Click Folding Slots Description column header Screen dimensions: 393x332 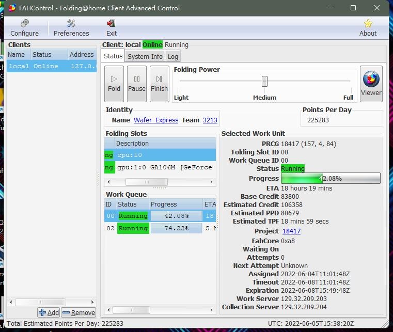[x=165, y=144]
